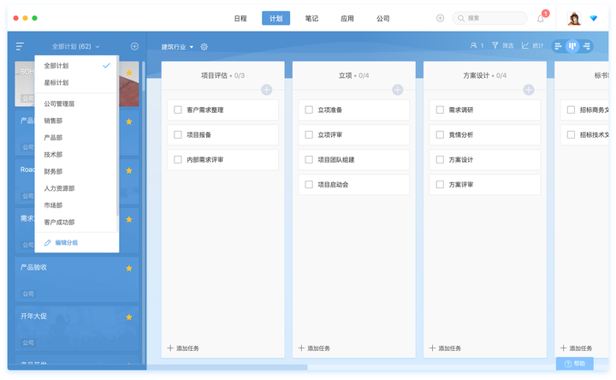Viewport: 616px width, 380px height.
Task: Click the pencil icon beside 编辑分组
Action: point(48,242)
